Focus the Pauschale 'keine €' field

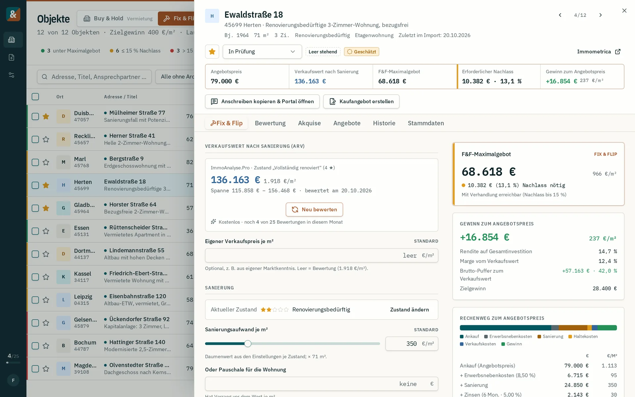[321, 384]
